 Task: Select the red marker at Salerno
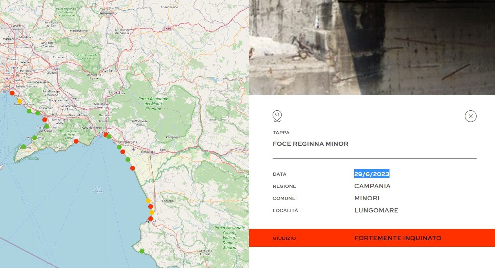point(105,135)
